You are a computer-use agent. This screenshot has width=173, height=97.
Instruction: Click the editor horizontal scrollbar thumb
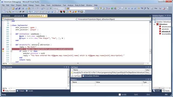click(78, 64)
